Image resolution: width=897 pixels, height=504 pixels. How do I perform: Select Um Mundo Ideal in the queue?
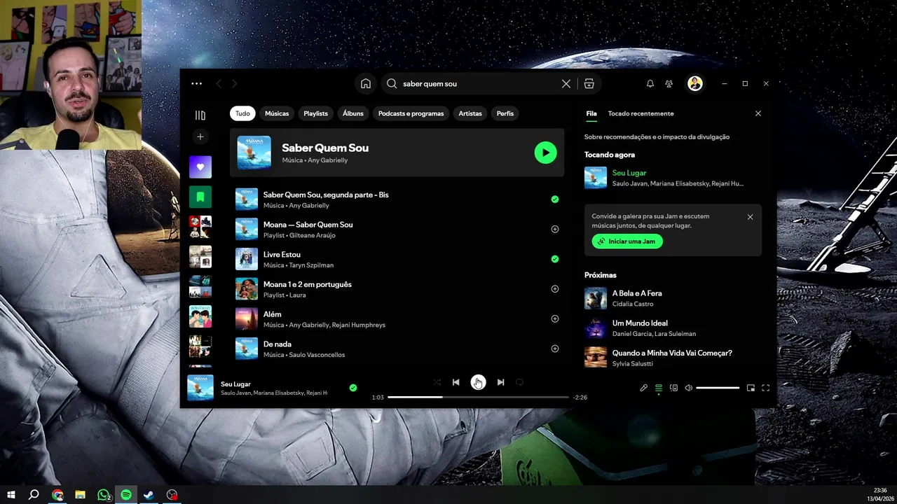(640, 323)
